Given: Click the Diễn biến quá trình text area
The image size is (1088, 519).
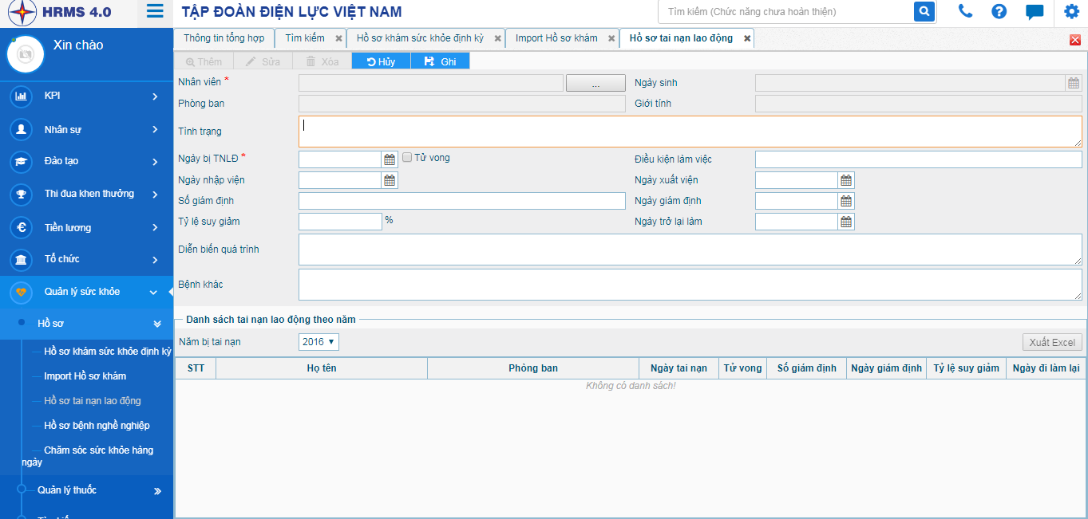Looking at the screenshot, I should (690, 250).
